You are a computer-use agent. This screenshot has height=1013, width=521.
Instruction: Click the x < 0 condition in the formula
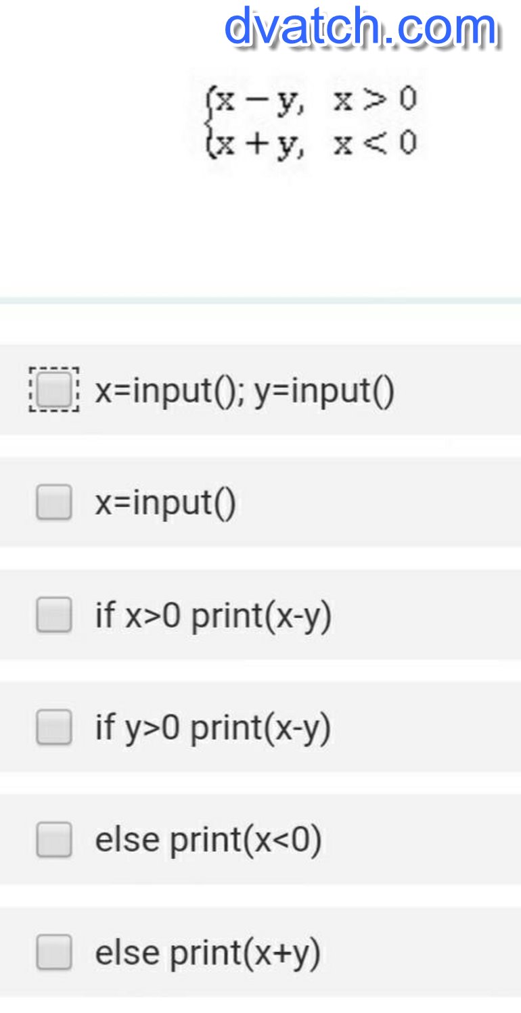pos(375,143)
